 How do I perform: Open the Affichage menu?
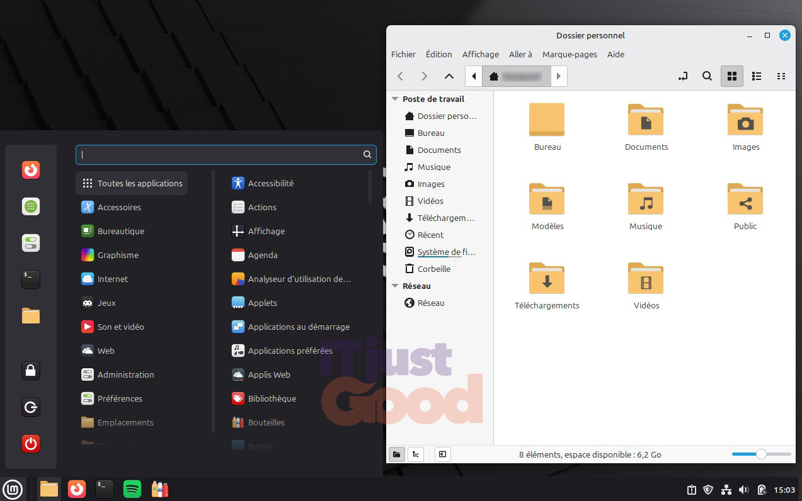(480, 54)
